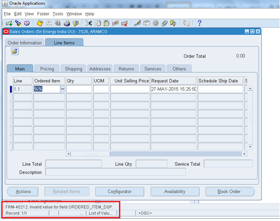
Task: Click the Description field
Action: [x=115, y=172]
